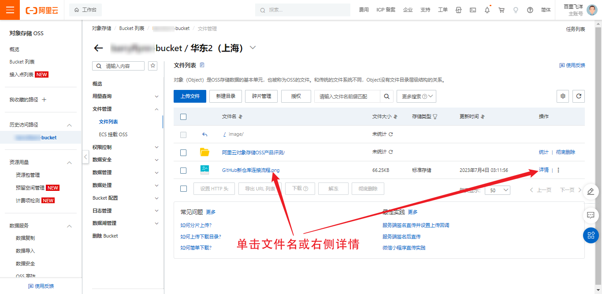
Task: Expand the 数据安全 section
Action: tap(156, 160)
